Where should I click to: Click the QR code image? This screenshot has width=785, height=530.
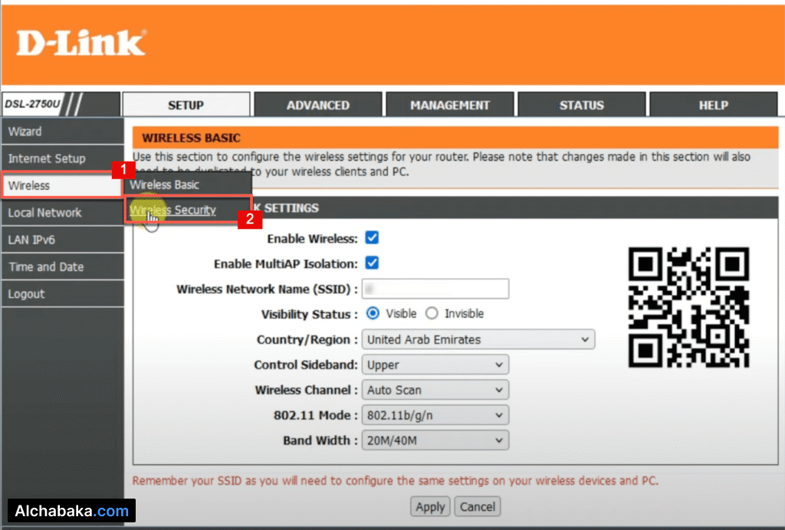coord(688,307)
